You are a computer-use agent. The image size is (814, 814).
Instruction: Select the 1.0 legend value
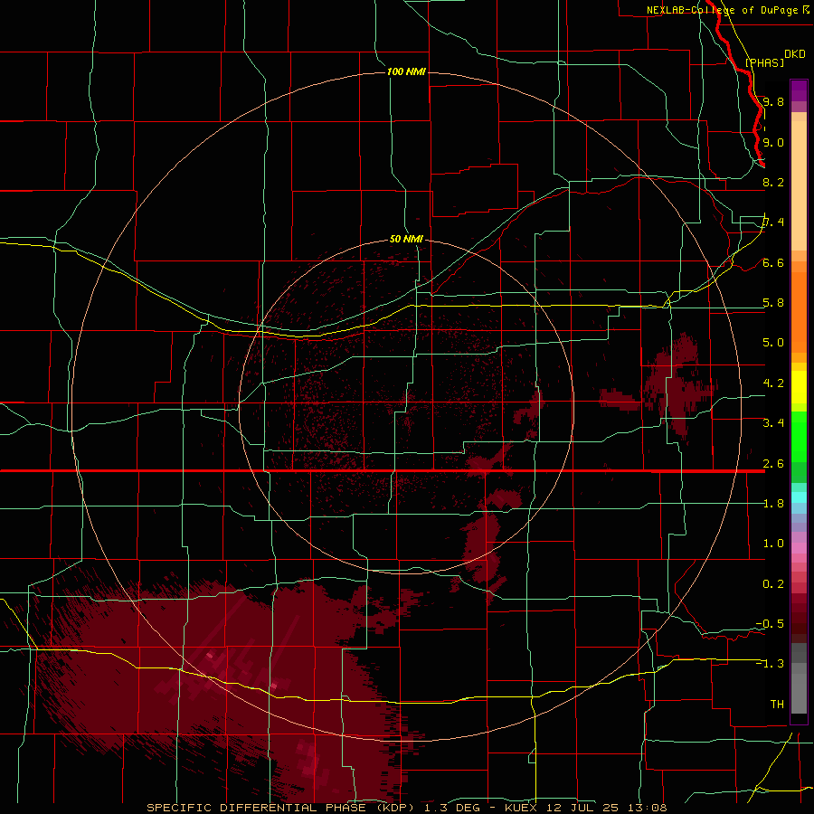(773, 544)
